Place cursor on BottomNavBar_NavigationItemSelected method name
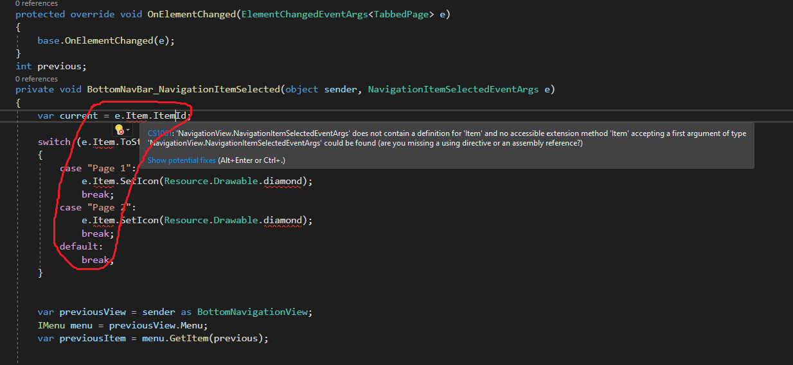Screen dimensions: 793x365 click(x=183, y=89)
